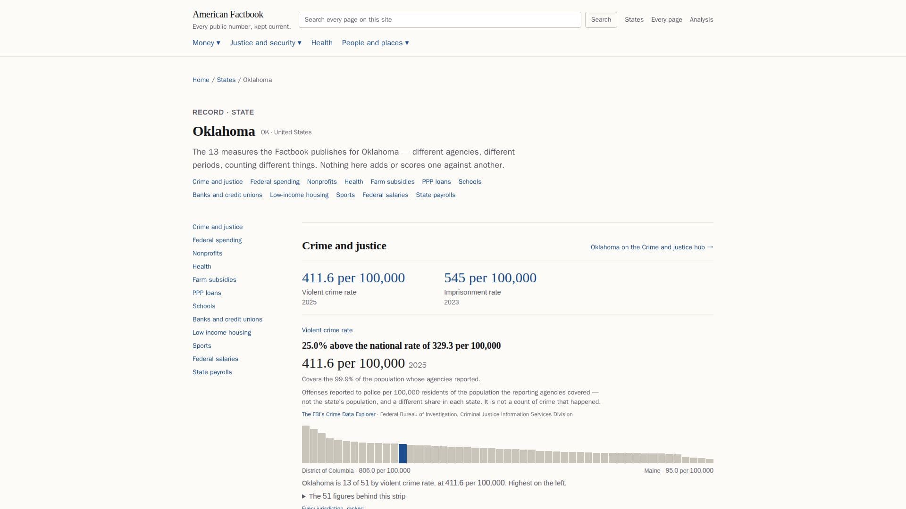Screen dimensions: 906x509
Task: Click the 411.6 per 100,000 summary figure
Action: click(x=353, y=278)
